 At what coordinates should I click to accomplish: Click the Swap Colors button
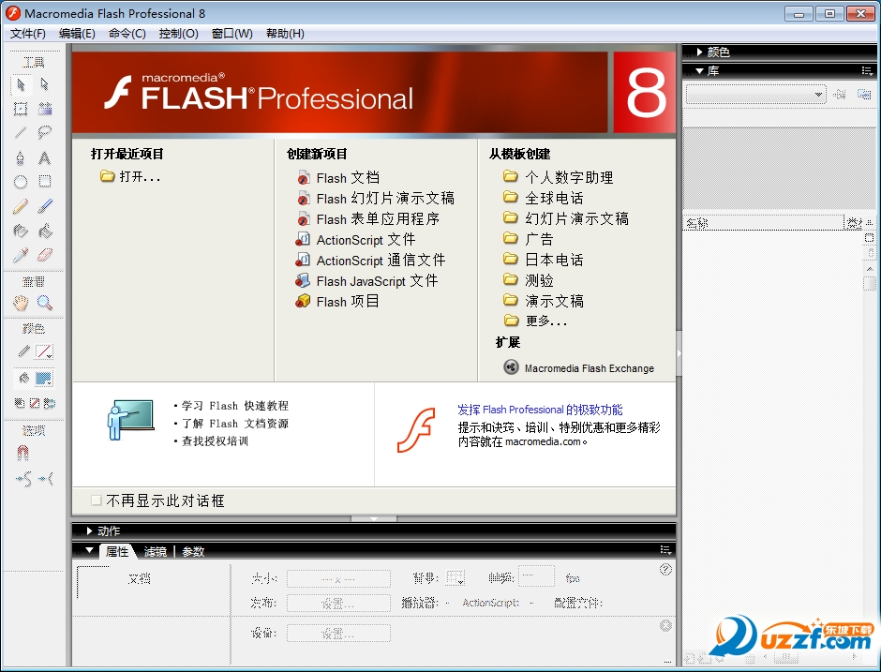(50, 403)
